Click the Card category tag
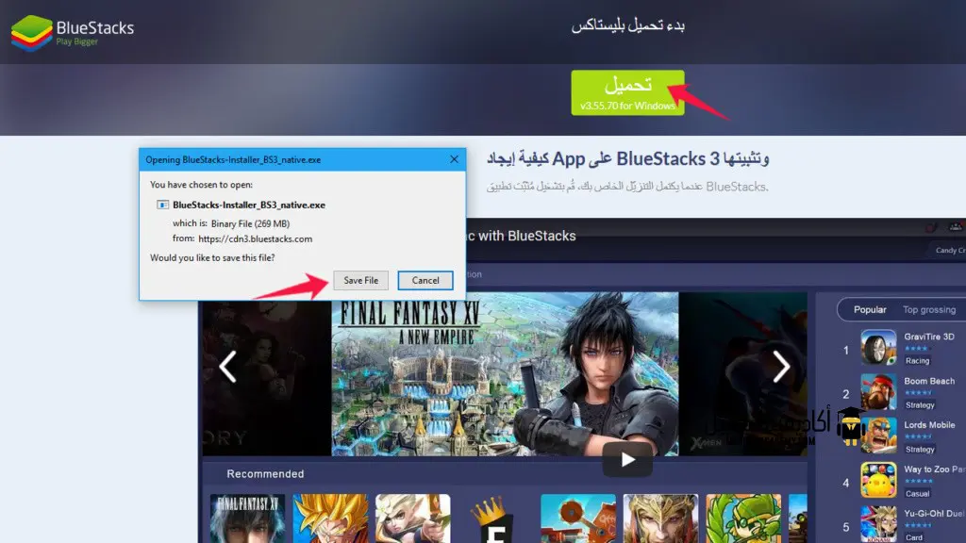Image resolution: width=966 pixels, height=543 pixels. (913, 537)
